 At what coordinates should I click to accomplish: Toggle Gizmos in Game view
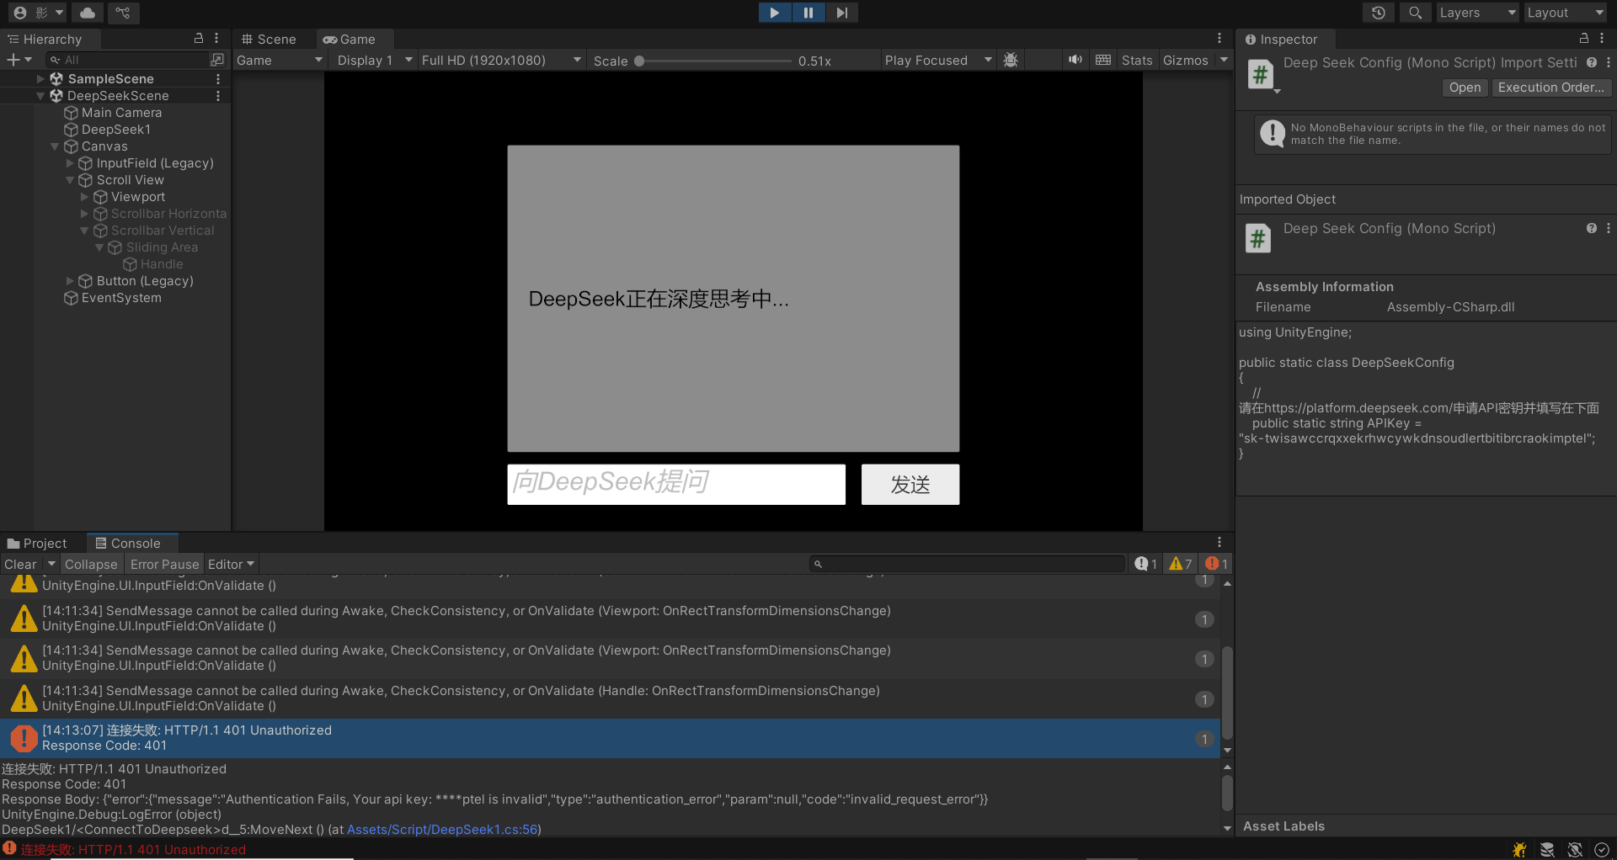(x=1185, y=60)
